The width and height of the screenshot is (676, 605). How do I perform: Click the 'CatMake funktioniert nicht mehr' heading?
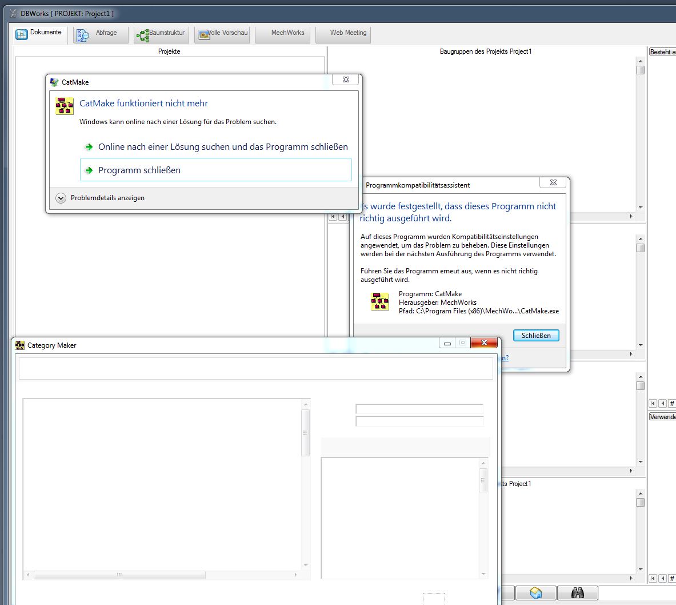(143, 103)
